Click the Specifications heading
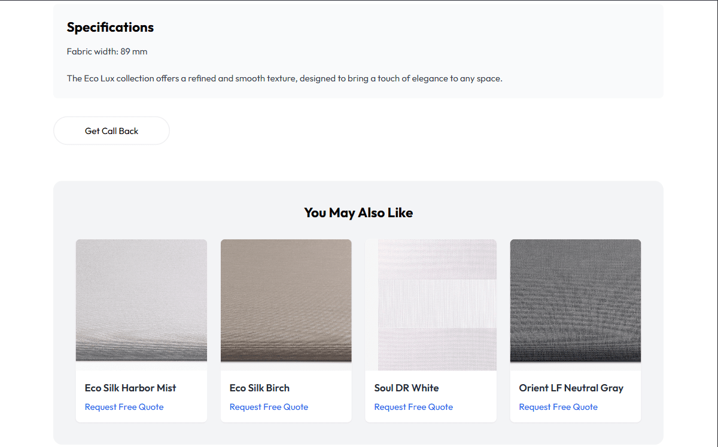This screenshot has height=447, width=718. (110, 28)
